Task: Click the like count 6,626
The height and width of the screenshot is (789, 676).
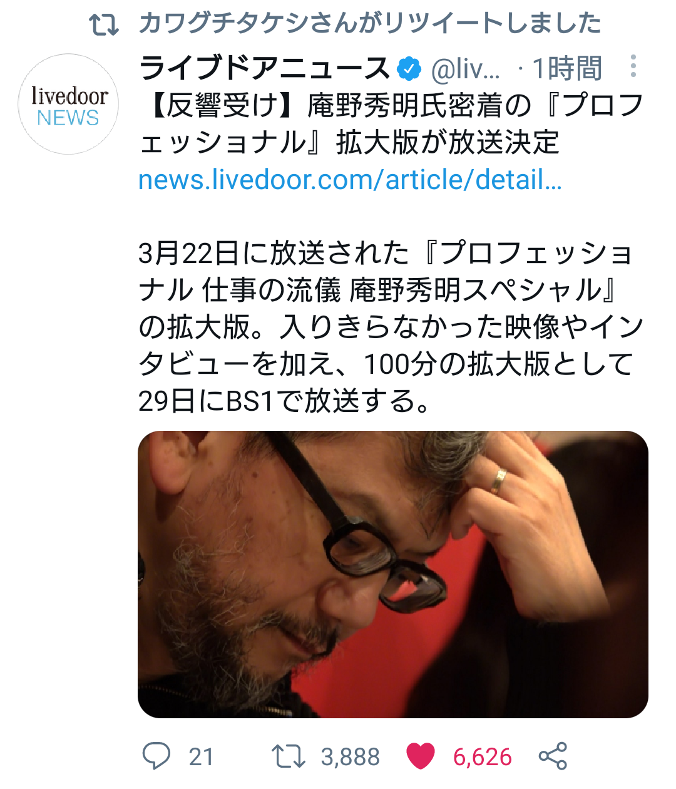Action: (483, 757)
